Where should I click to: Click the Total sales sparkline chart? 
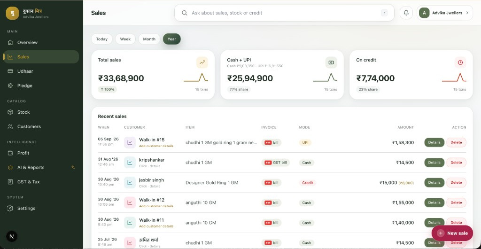click(x=196, y=77)
